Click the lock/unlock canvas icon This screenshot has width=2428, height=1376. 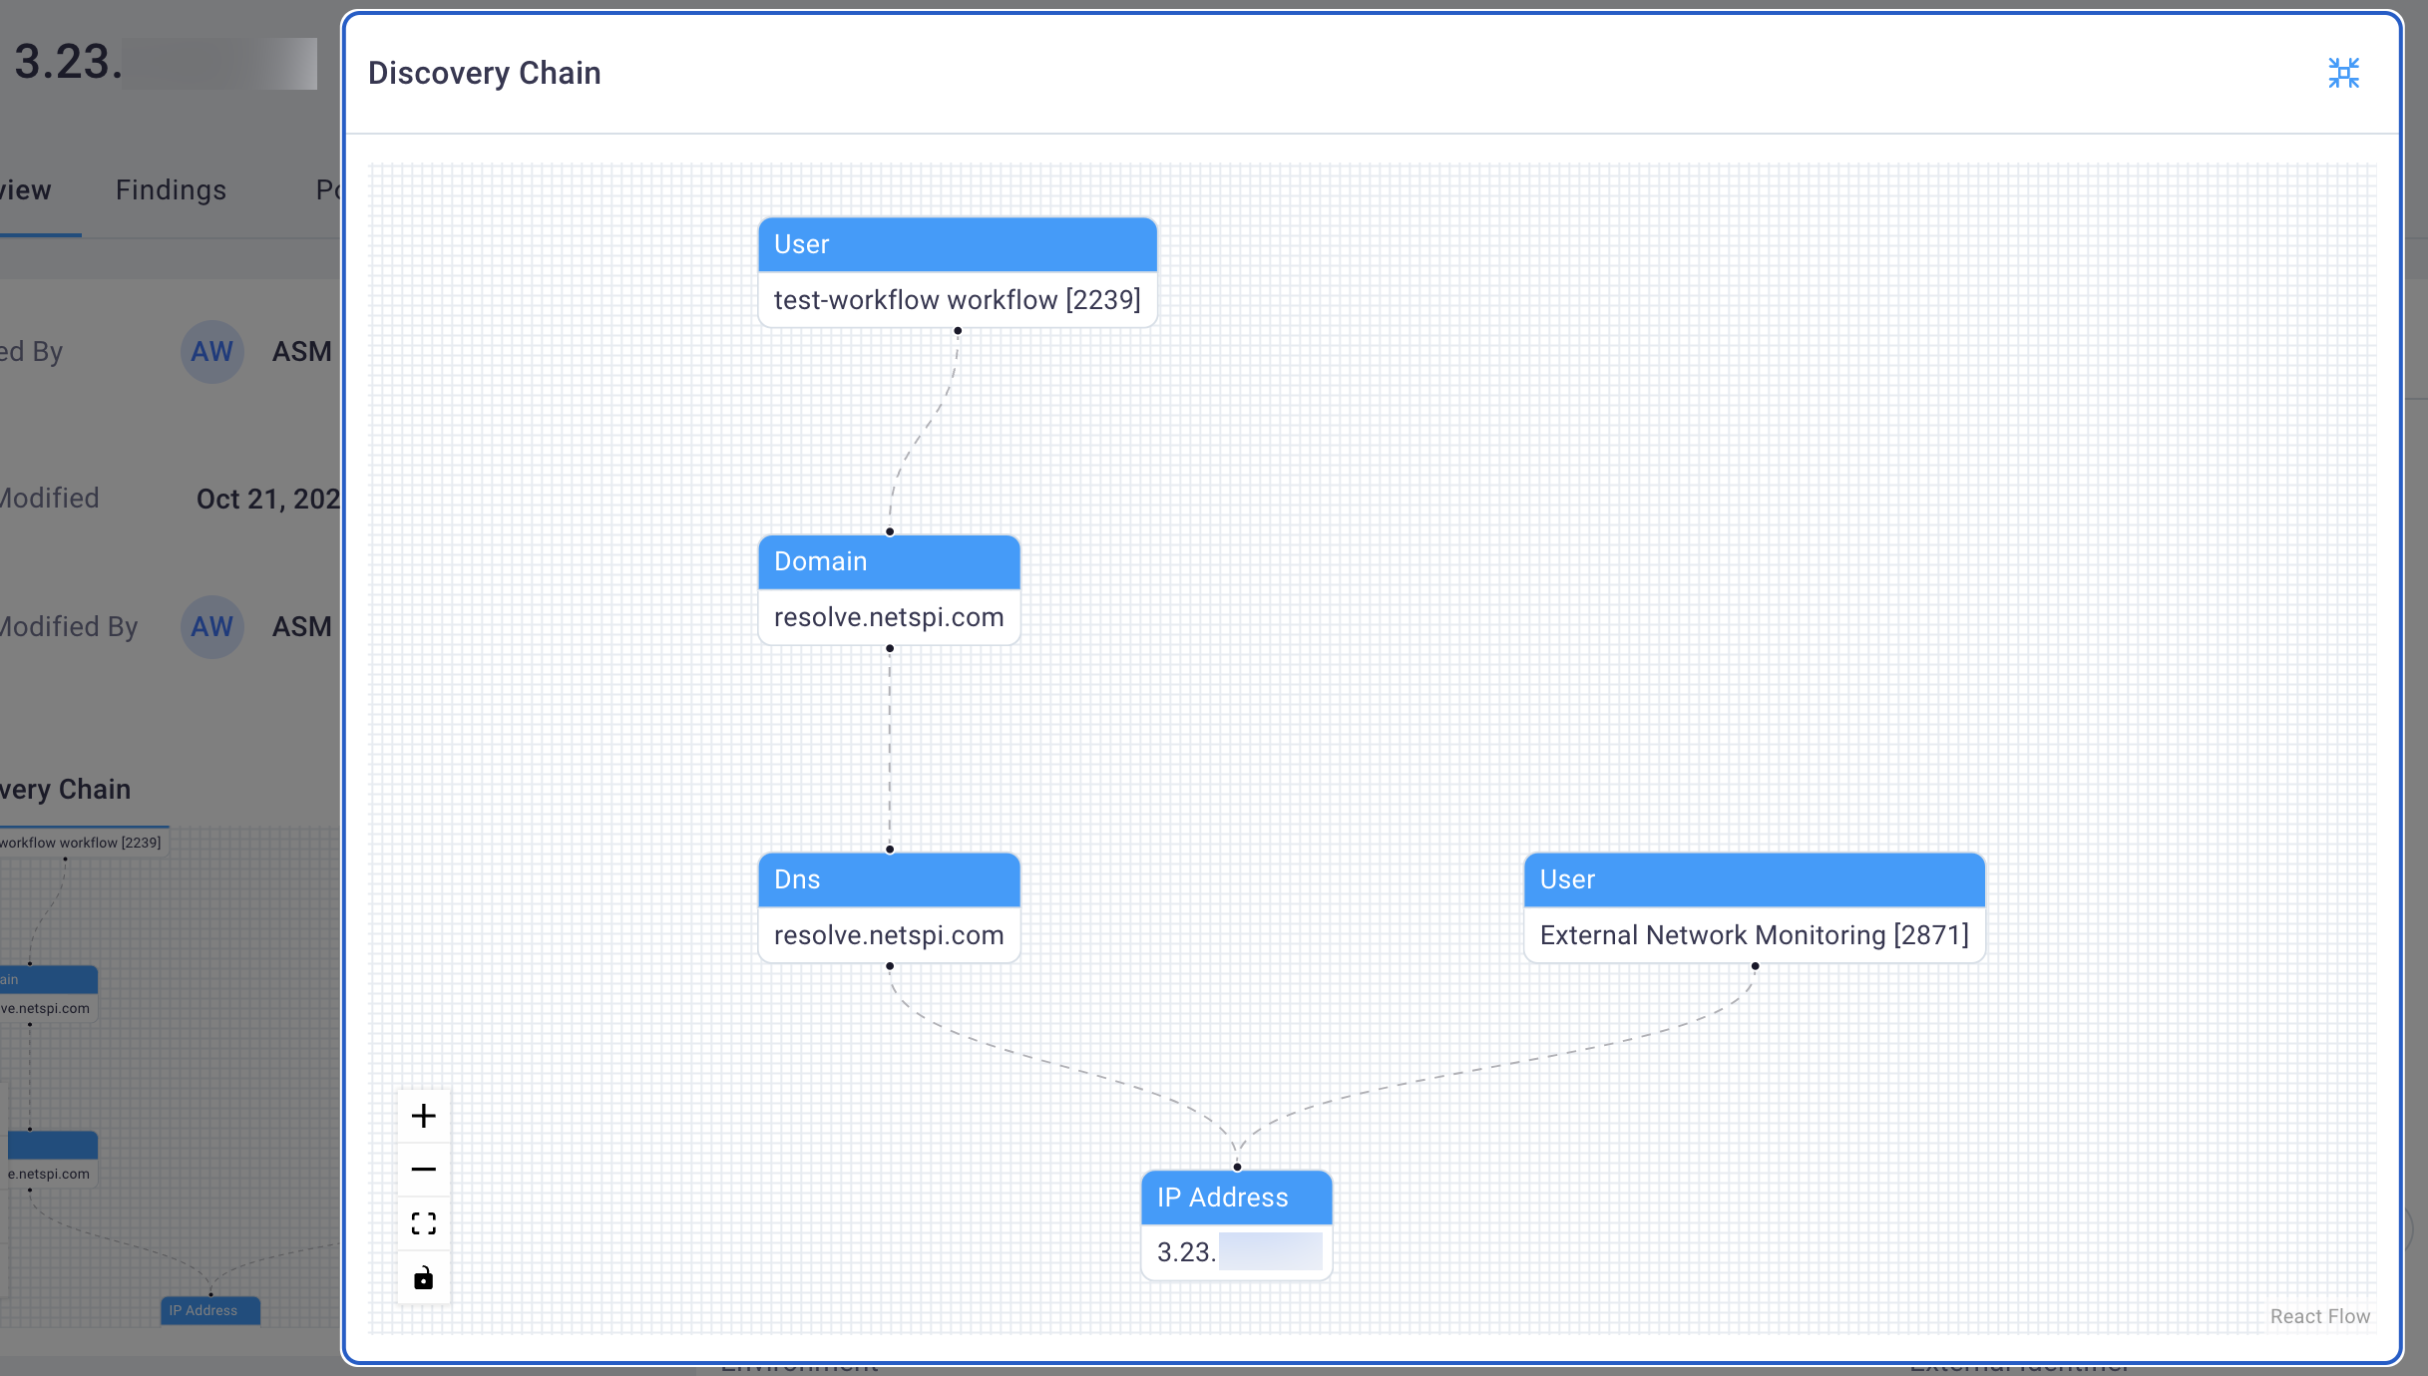(424, 1276)
